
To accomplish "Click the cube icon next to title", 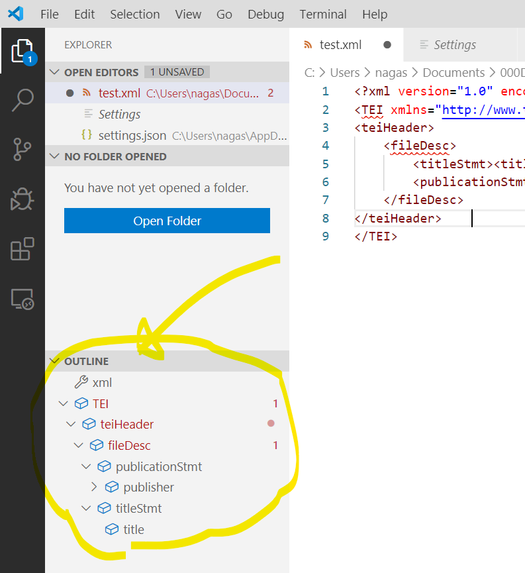I will click(112, 529).
